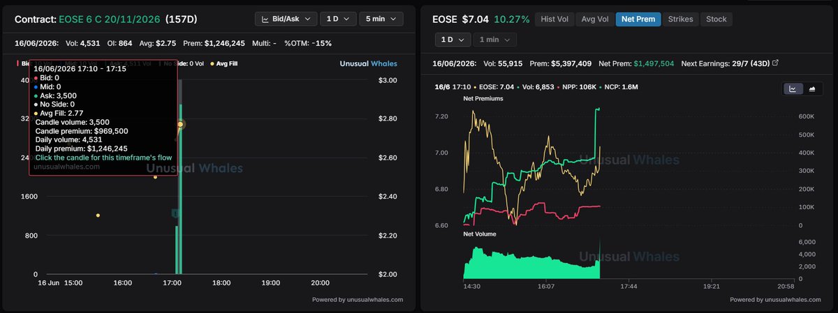
Task: Switch to the Stock tab
Action: coord(716,19)
